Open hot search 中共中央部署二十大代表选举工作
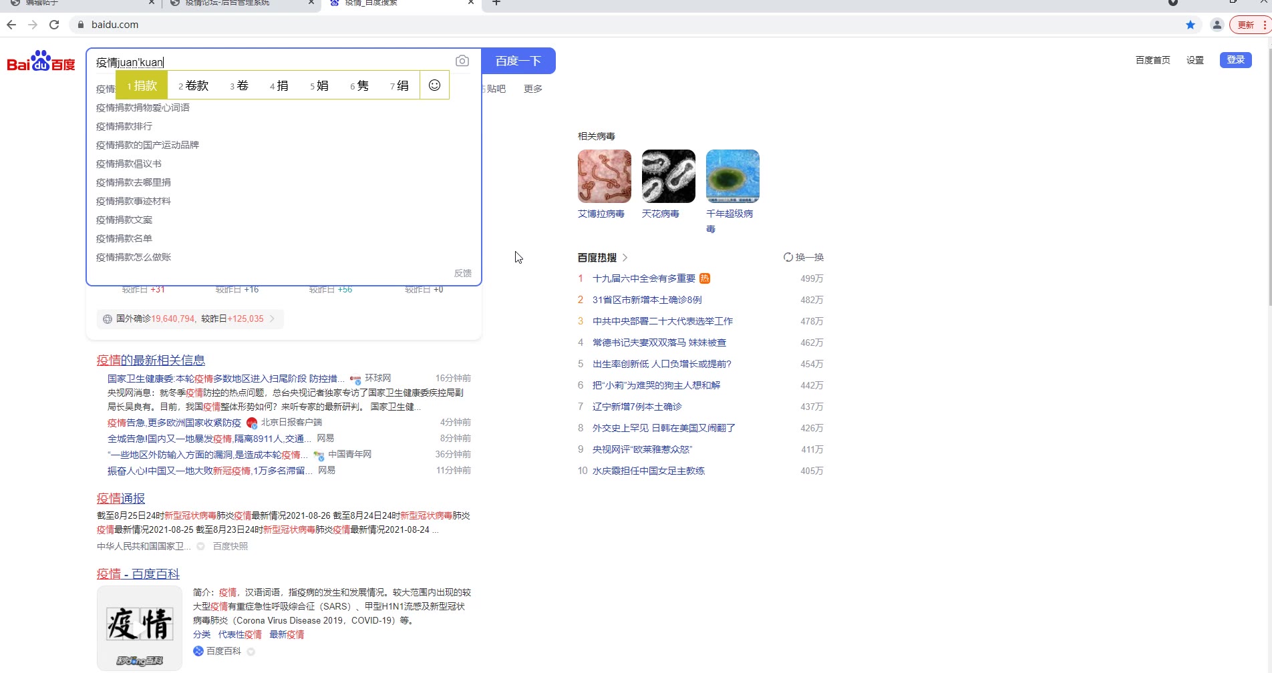Viewport: 1272px width, 673px height. 663,321
